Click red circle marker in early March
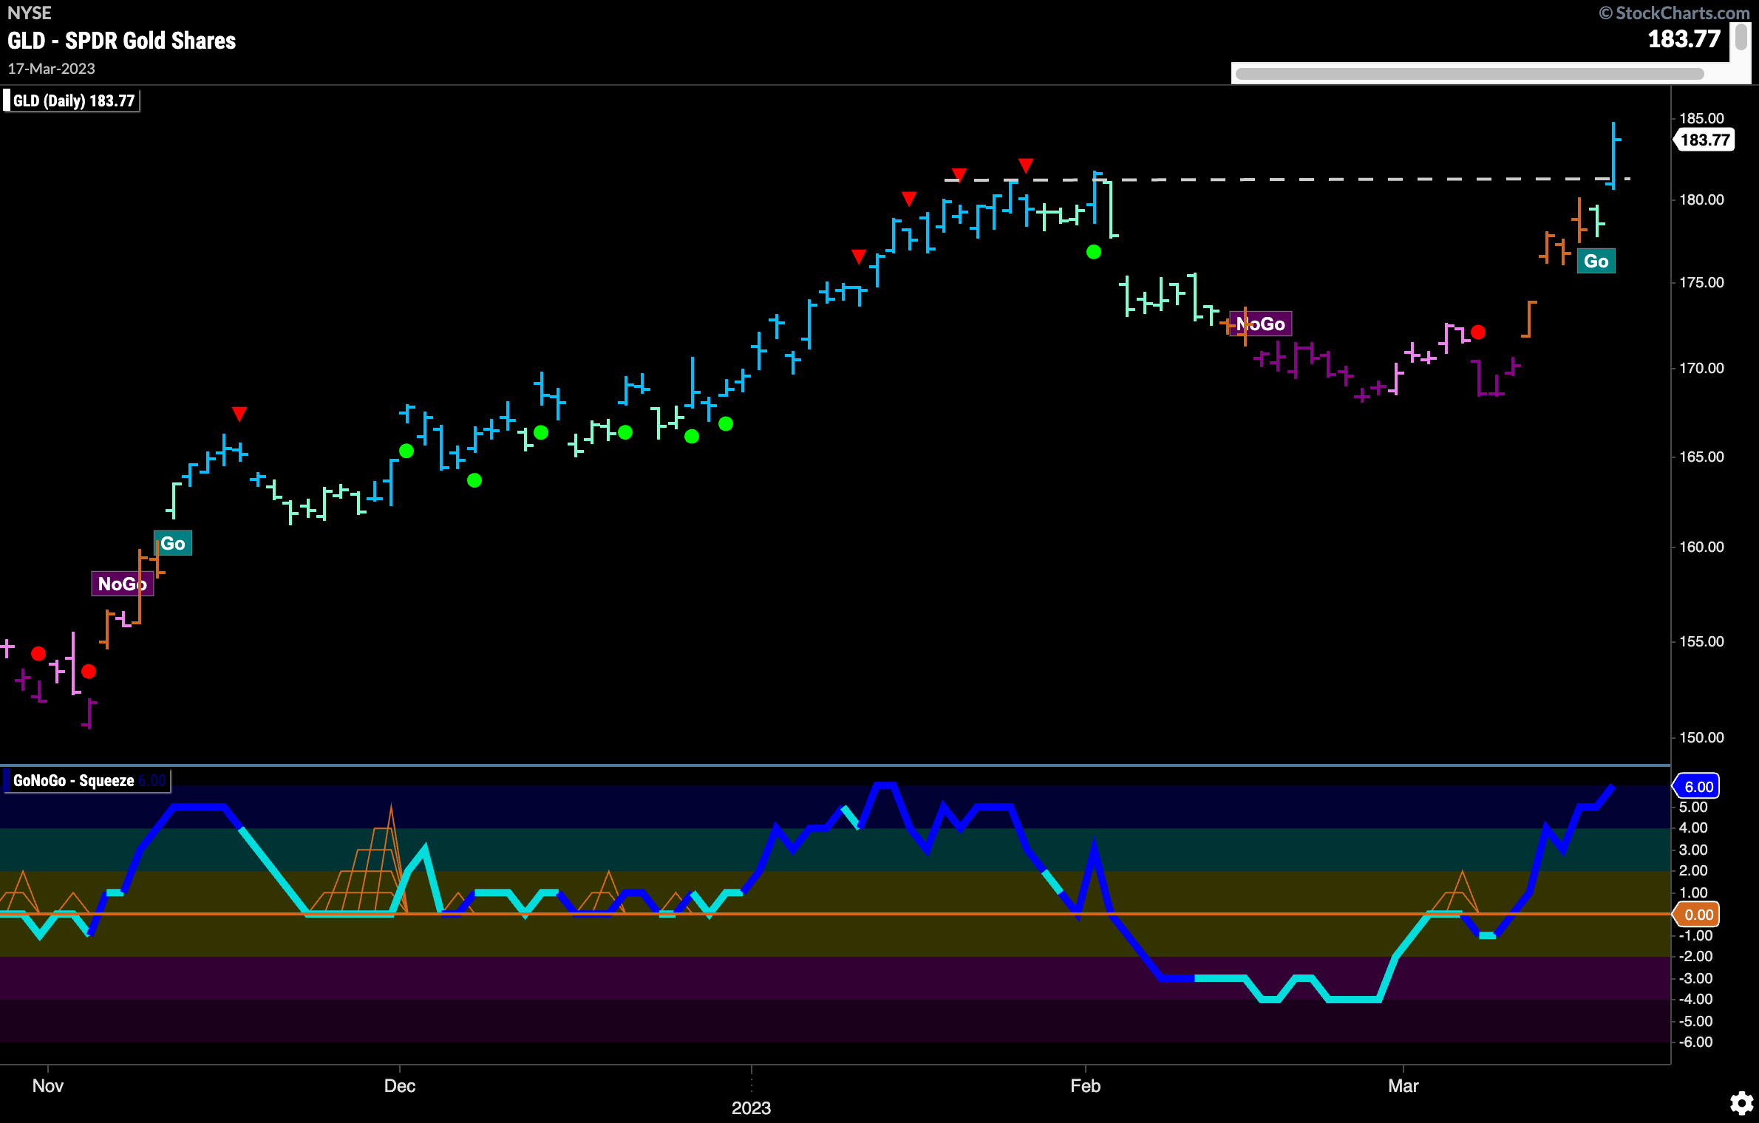The height and width of the screenshot is (1123, 1759). [1478, 332]
